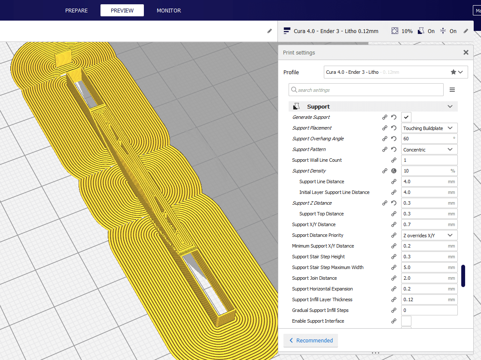The height and width of the screenshot is (360, 481).
Task: Click the pencil edit icon beside the view bar
Action: (x=270, y=31)
